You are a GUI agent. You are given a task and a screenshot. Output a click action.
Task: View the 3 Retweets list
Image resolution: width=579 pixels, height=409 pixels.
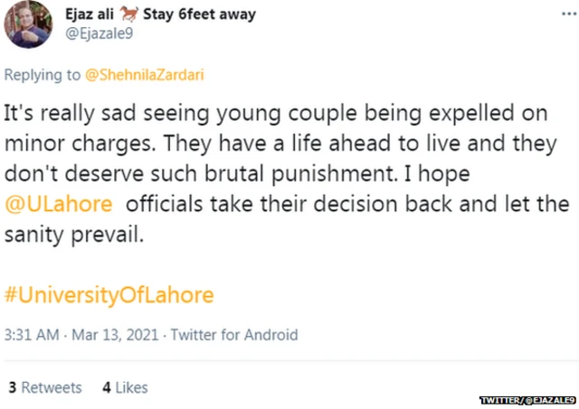click(43, 387)
